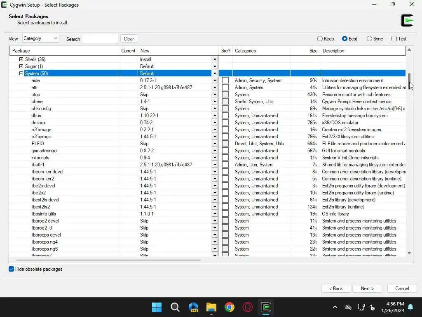Image resolution: width=422 pixels, height=317 pixels.
Task: Collapse the System (50) category
Action: pyautogui.click(x=21, y=73)
